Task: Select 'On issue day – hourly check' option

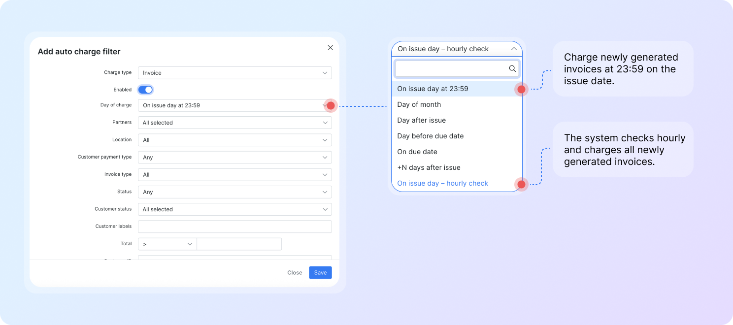Action: pyautogui.click(x=457, y=183)
